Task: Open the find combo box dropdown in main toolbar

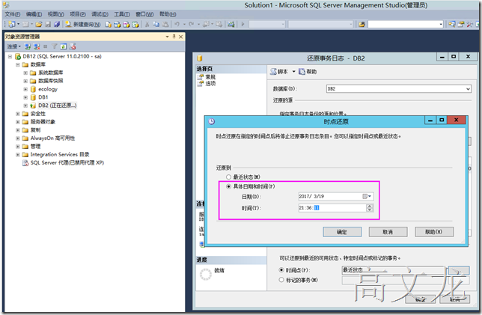Action: pyautogui.click(x=441, y=24)
